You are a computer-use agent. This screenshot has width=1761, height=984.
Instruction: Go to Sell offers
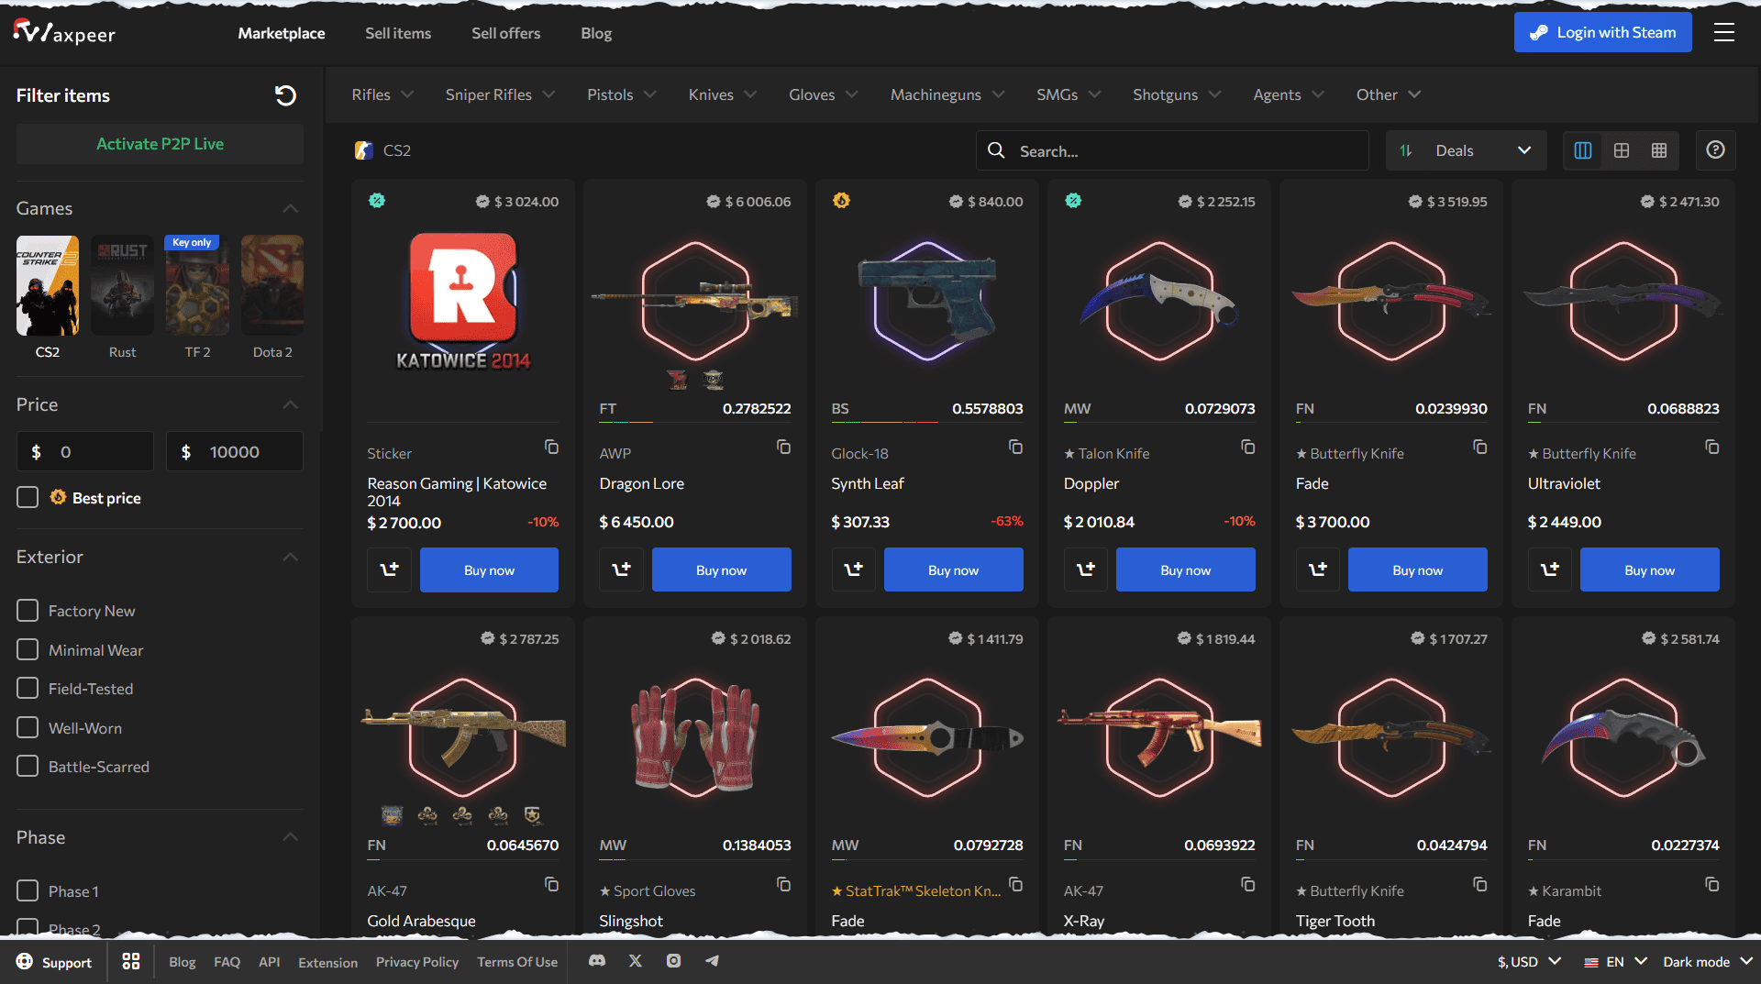[505, 33]
